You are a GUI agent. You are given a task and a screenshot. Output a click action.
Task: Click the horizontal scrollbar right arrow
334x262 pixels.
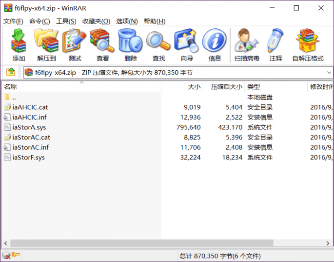pos(328,243)
